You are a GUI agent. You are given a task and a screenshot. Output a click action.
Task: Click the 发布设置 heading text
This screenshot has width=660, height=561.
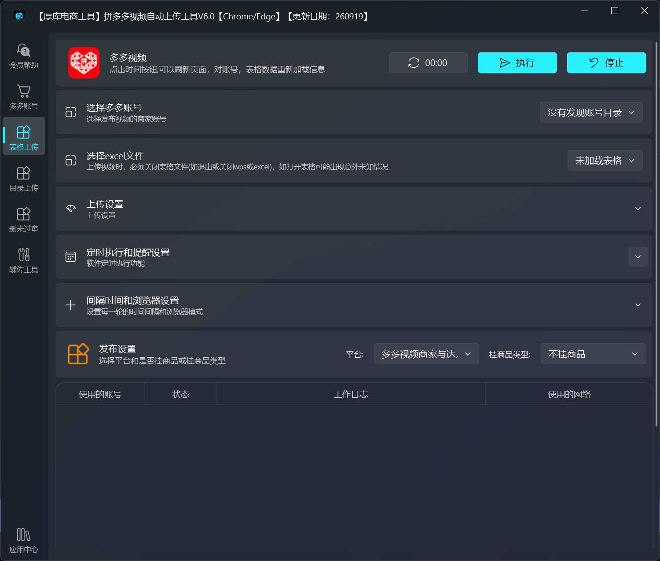(117, 349)
